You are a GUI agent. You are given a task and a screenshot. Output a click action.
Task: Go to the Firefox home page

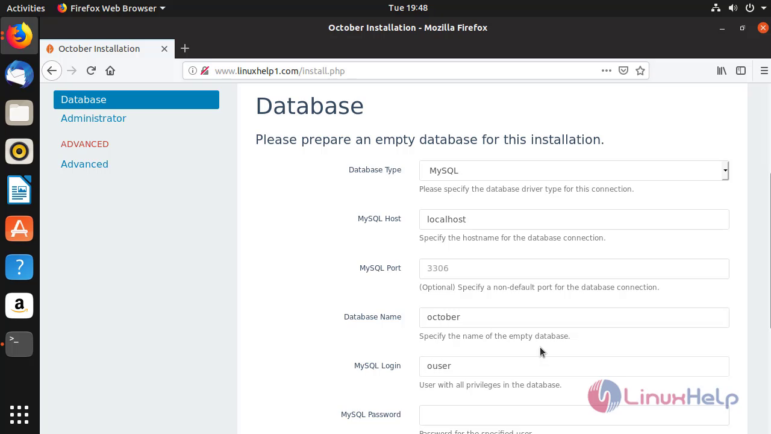[110, 71]
